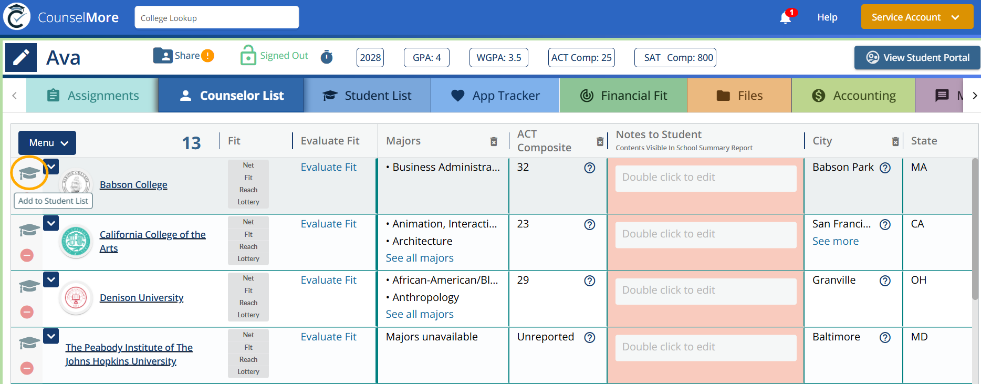The image size is (981, 384).
Task: Remove Denison University with red minus icon
Action: tap(27, 312)
